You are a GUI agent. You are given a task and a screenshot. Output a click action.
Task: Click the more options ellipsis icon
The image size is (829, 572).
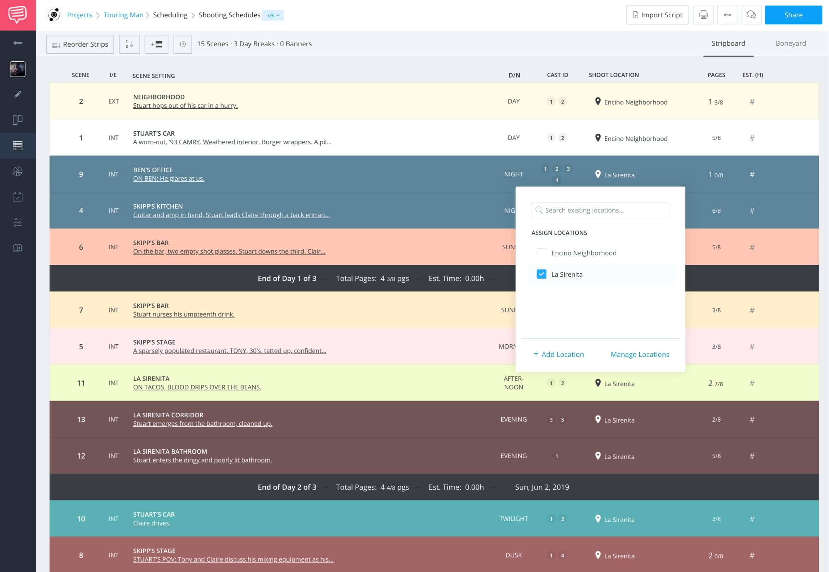pos(727,15)
